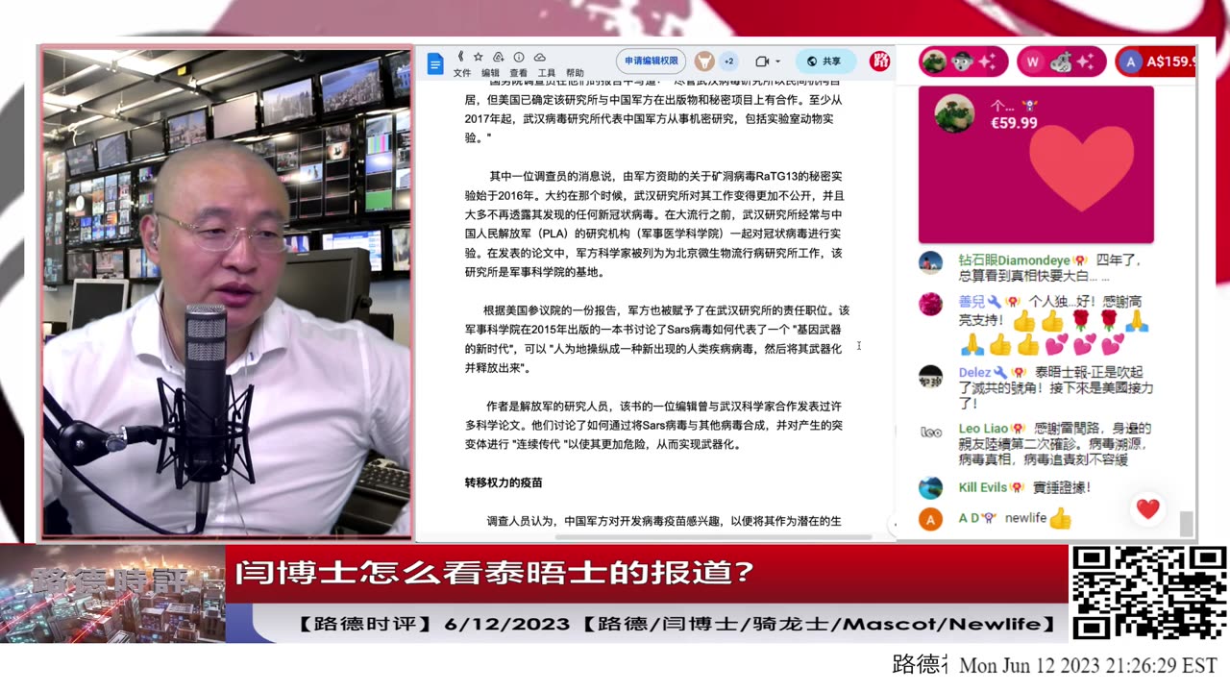Image resolution: width=1230 pixels, height=692 pixels.
Task: Open the 编辑 menu
Action: 490,73
